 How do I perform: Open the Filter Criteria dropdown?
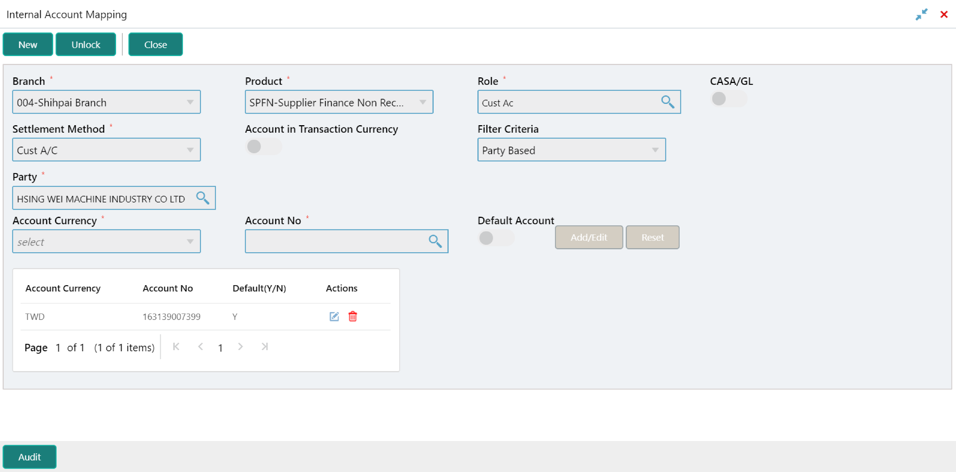point(571,150)
